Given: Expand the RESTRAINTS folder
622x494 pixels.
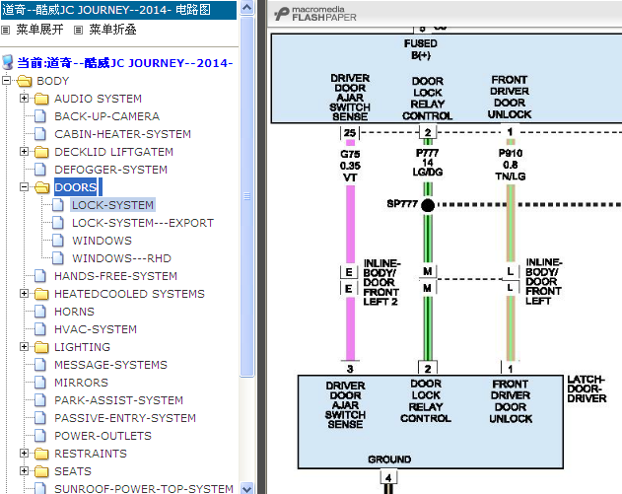Looking at the screenshot, I should click(24, 454).
